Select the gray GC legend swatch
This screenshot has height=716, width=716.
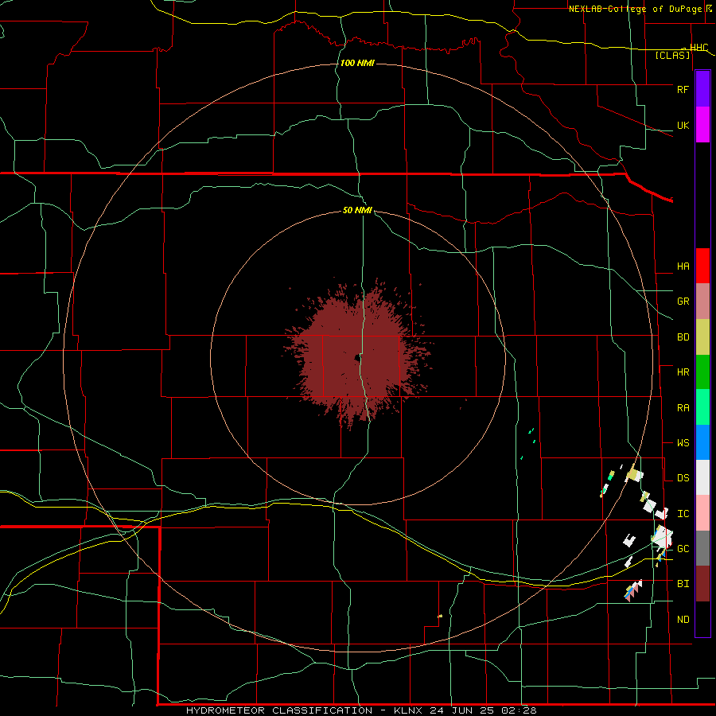702,548
